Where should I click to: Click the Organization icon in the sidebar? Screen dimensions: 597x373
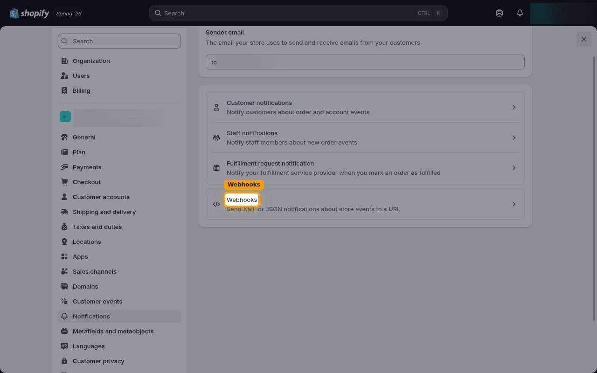click(64, 61)
